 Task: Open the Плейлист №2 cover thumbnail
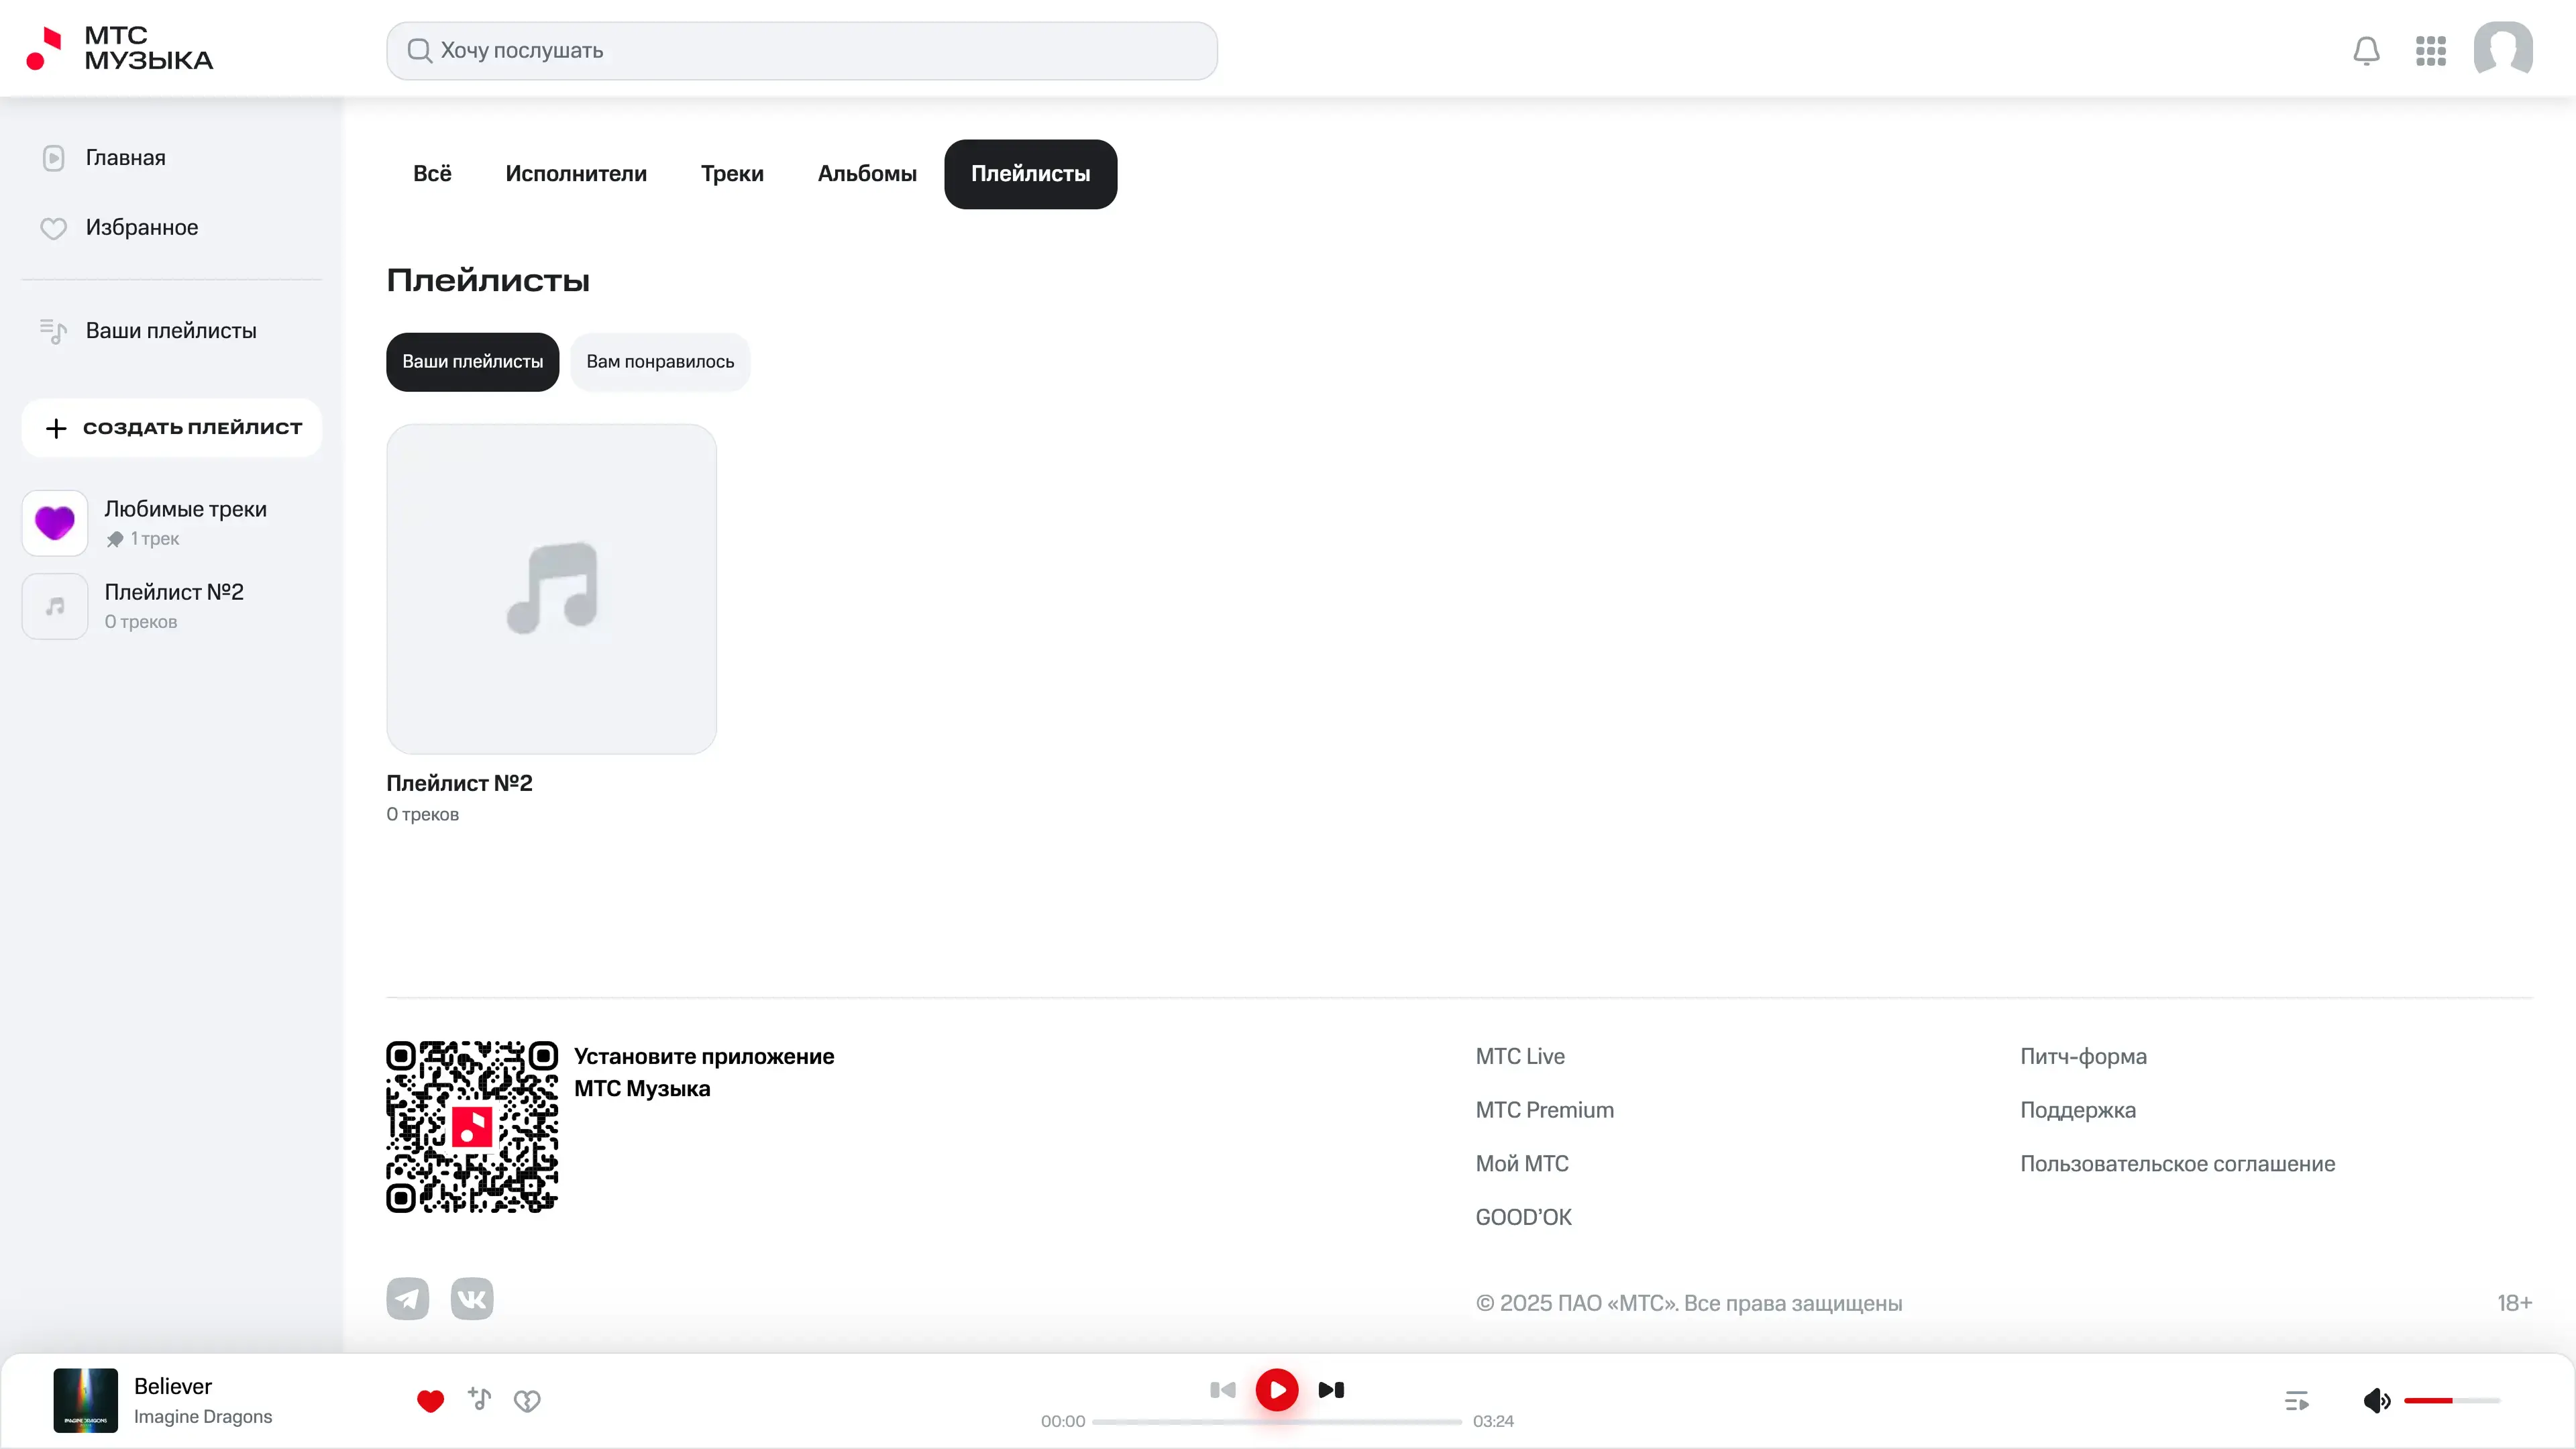coord(551,589)
